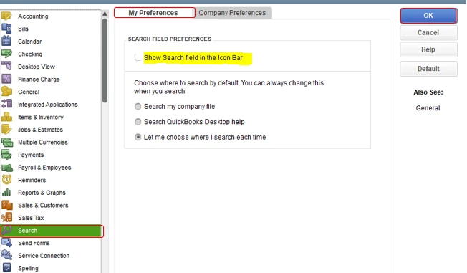467x273 pixels.
Task: Open Bills preferences label
Action: pyautogui.click(x=23, y=29)
